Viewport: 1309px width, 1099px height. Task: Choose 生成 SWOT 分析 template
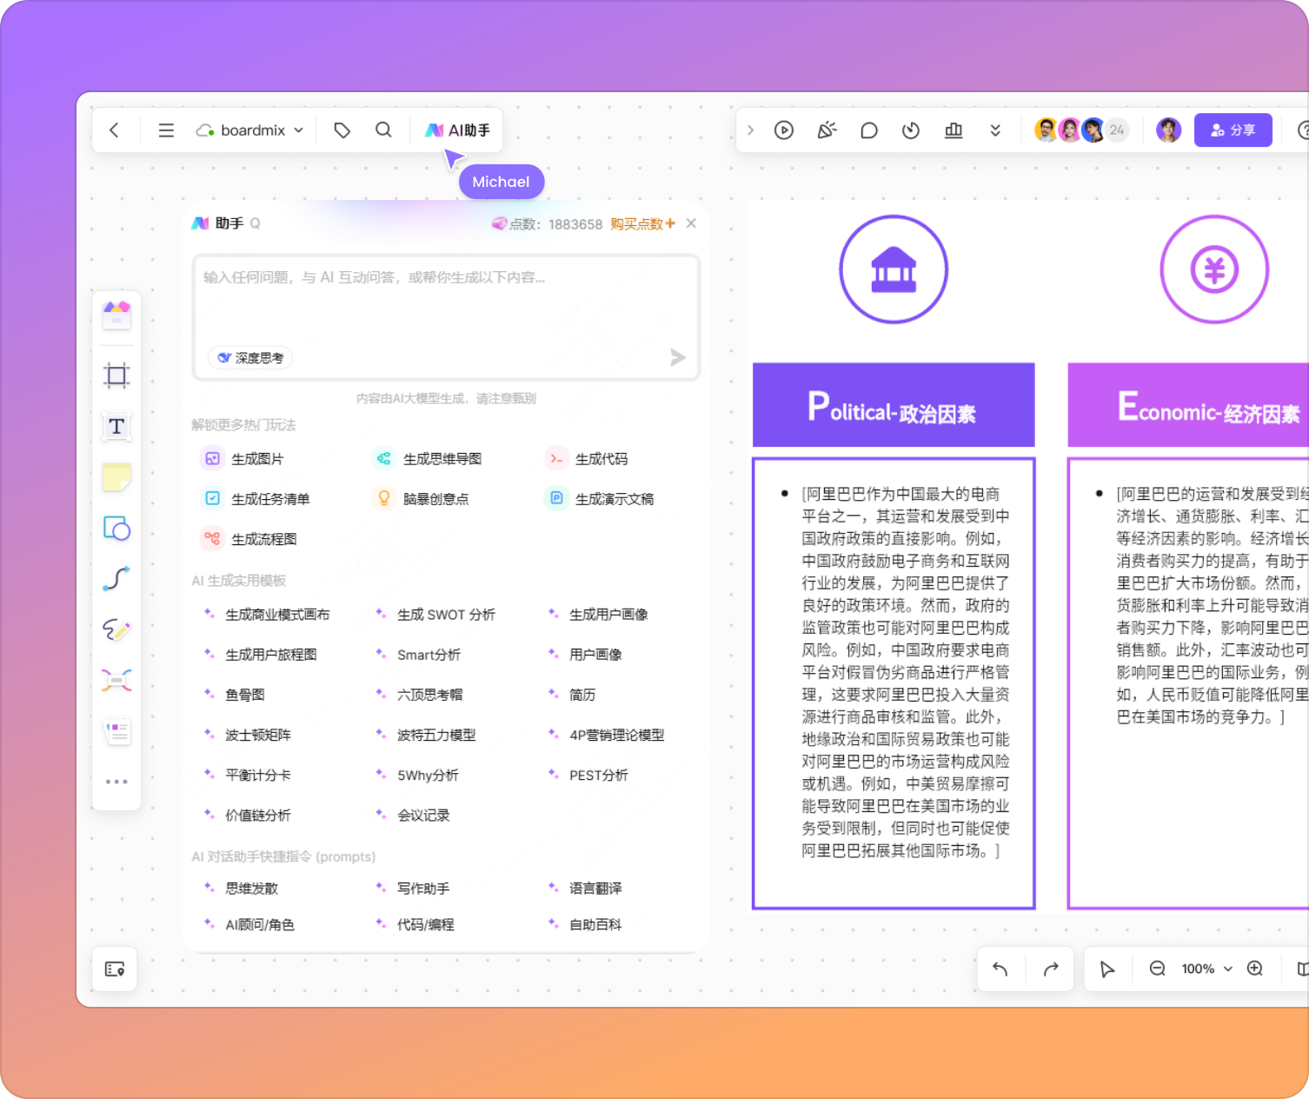[435, 615]
